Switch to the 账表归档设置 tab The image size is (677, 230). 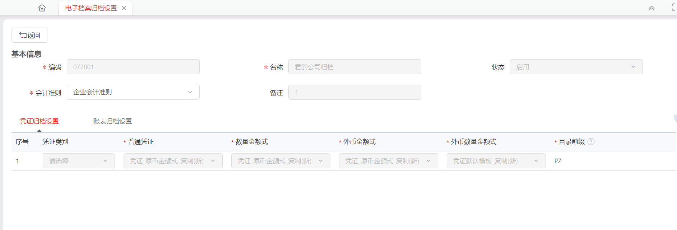[x=112, y=121]
